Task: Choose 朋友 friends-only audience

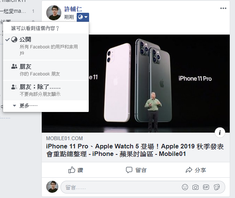Action: [46, 70]
